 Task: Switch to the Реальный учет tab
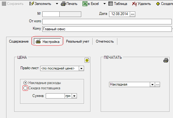click(78, 41)
